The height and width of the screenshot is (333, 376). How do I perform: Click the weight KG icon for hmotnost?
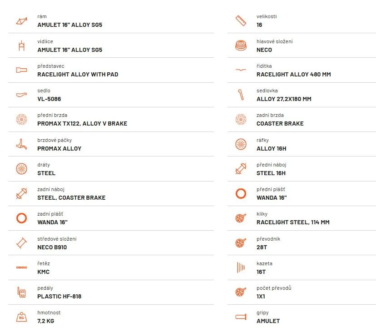[x=21, y=317]
